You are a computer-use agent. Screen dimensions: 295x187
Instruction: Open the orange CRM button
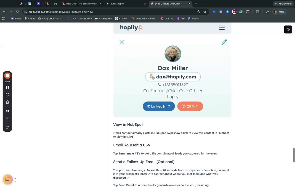pyautogui.click(x=190, y=106)
